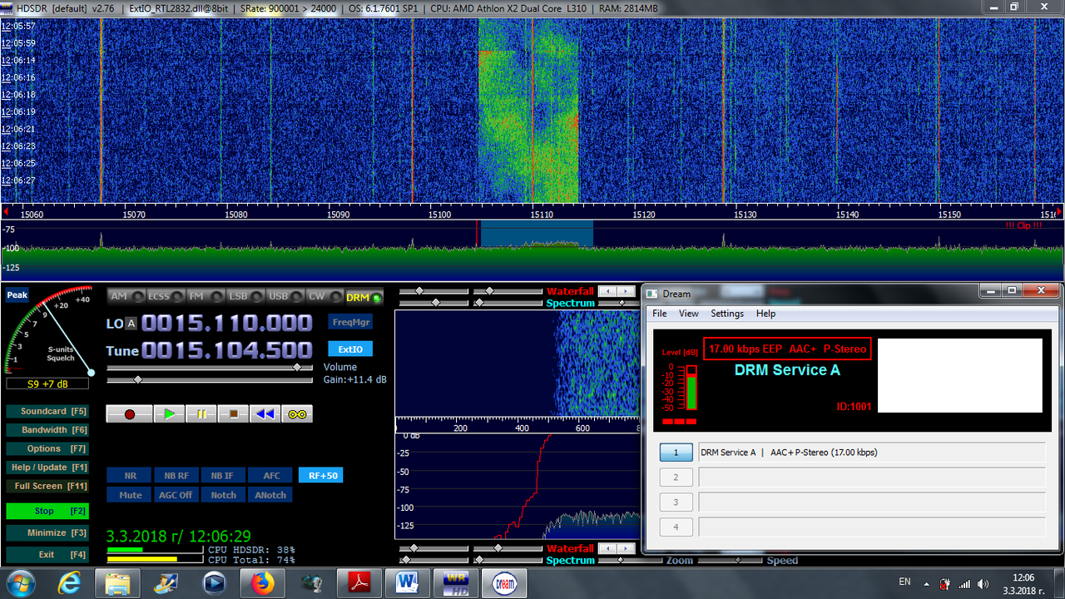This screenshot has height=599, width=1065.
Task: Open the FreqMgr frequency manager
Action: 351,322
